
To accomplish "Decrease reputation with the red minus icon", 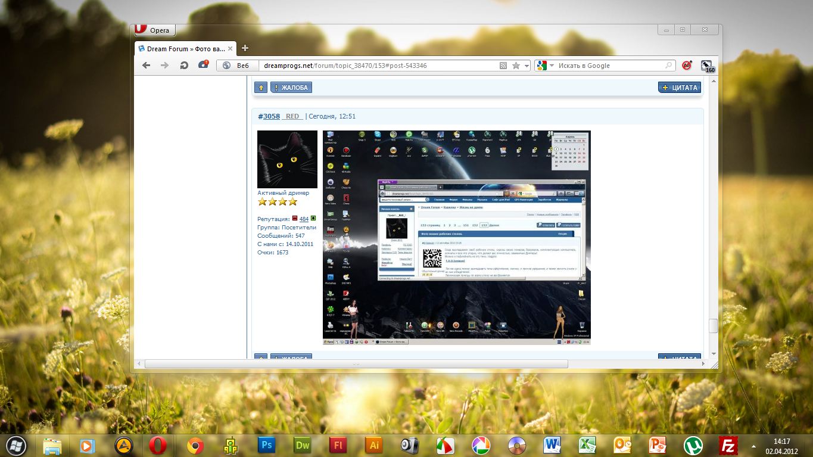I will click(294, 219).
